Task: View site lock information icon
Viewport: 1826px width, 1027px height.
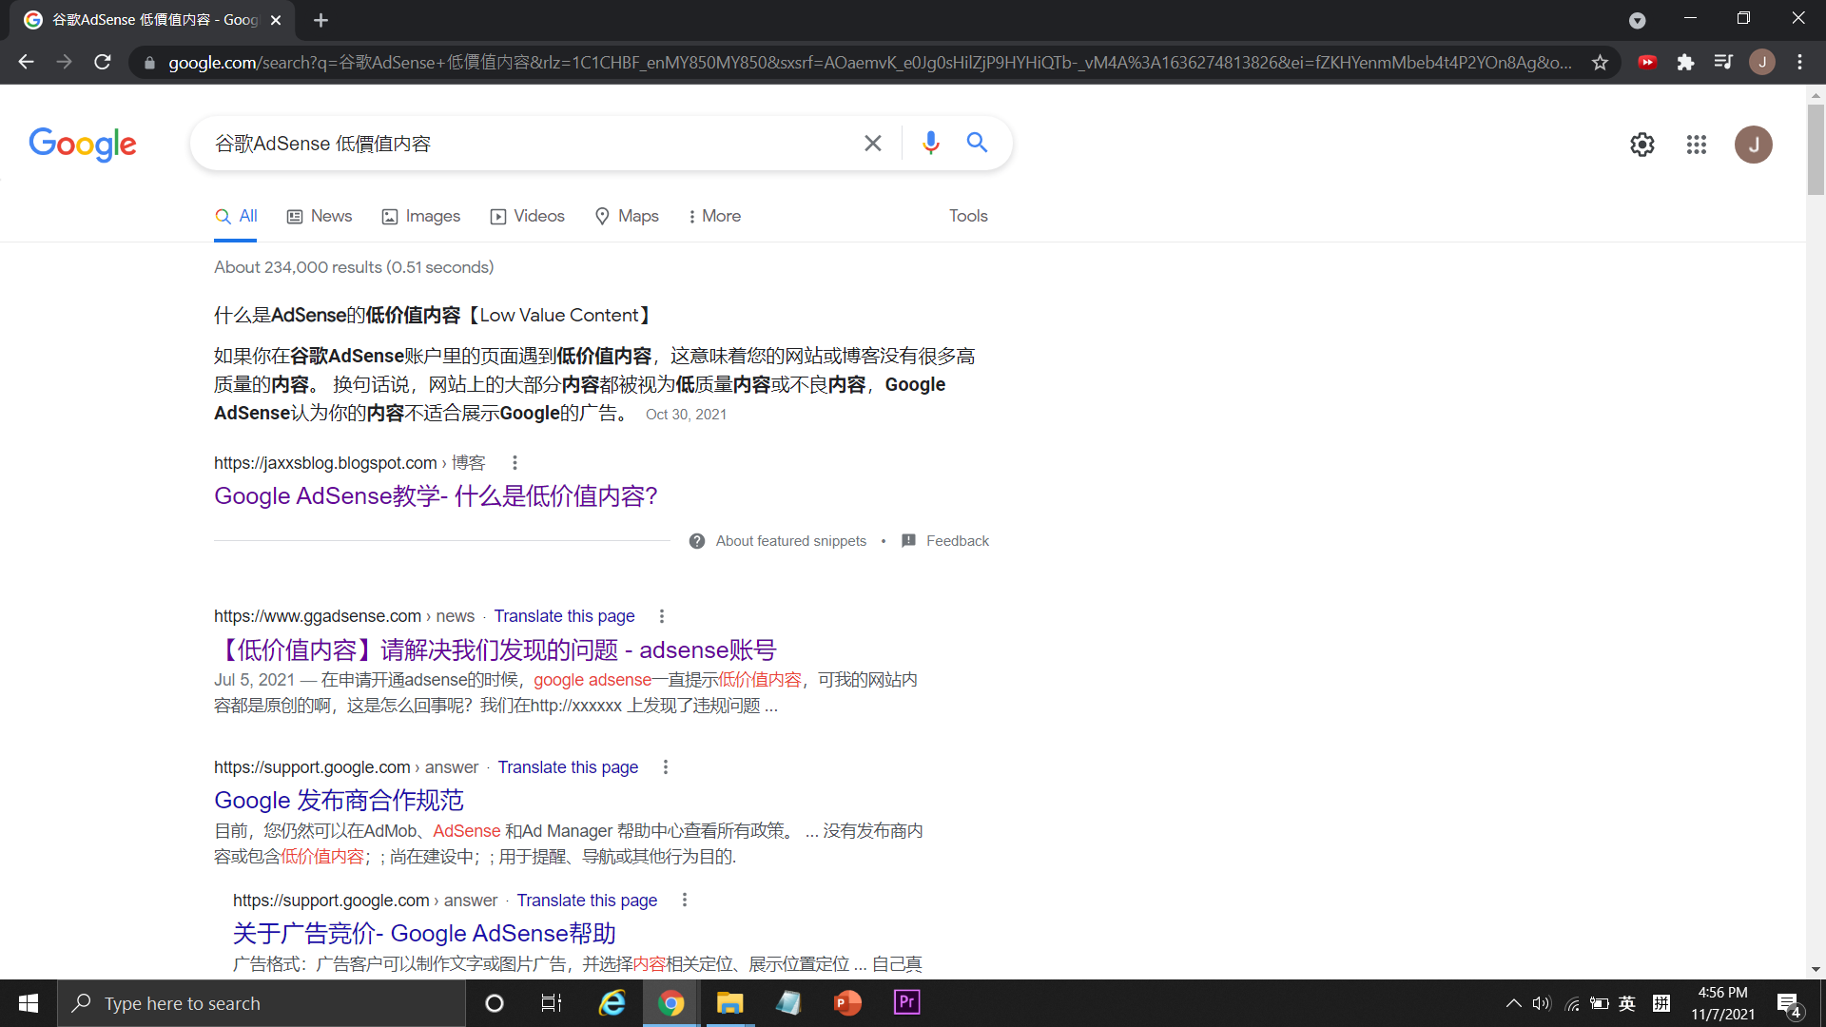Action: point(149,63)
